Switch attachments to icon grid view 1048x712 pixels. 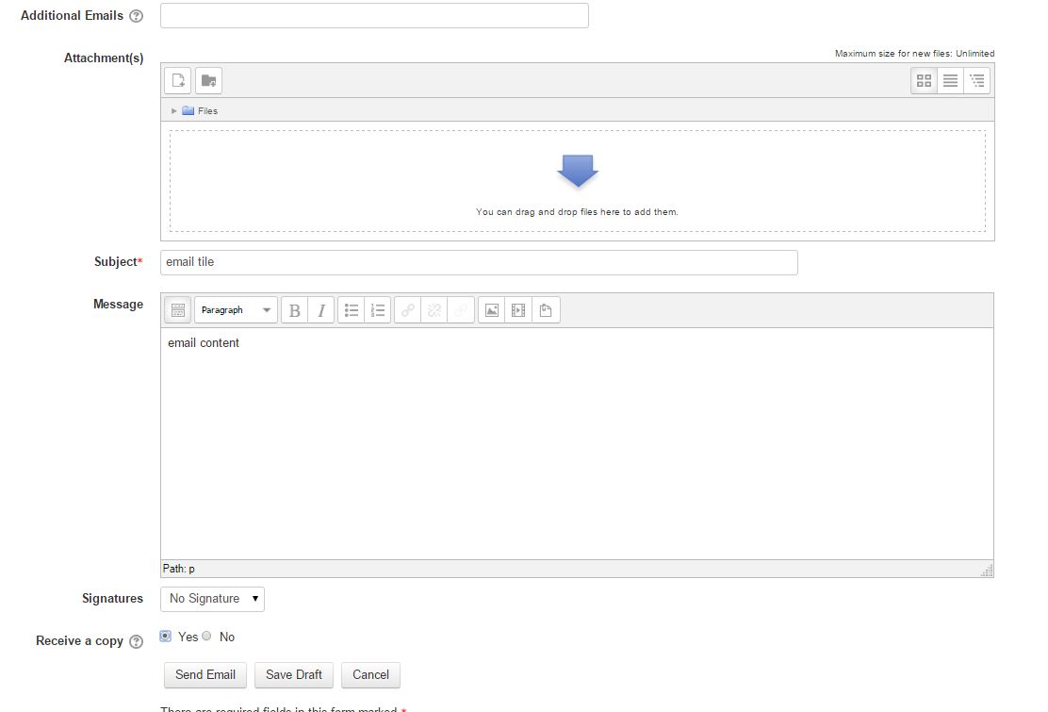924,81
